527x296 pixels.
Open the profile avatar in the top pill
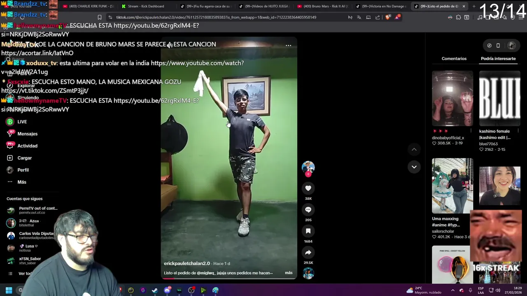coord(512,46)
